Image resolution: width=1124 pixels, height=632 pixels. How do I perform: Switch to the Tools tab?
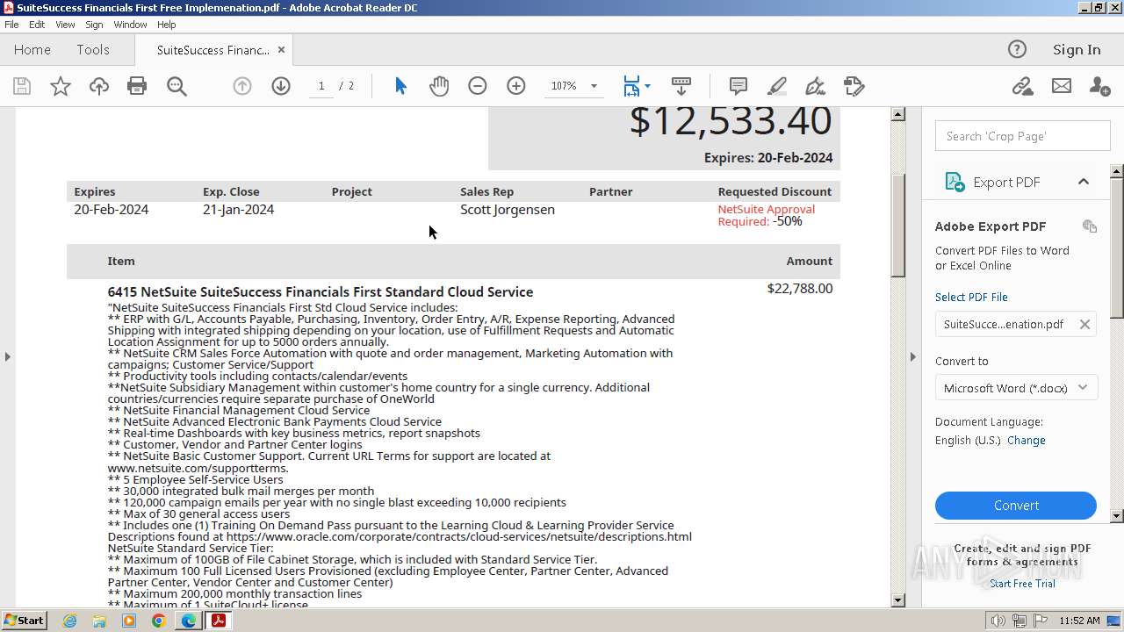[92, 50]
